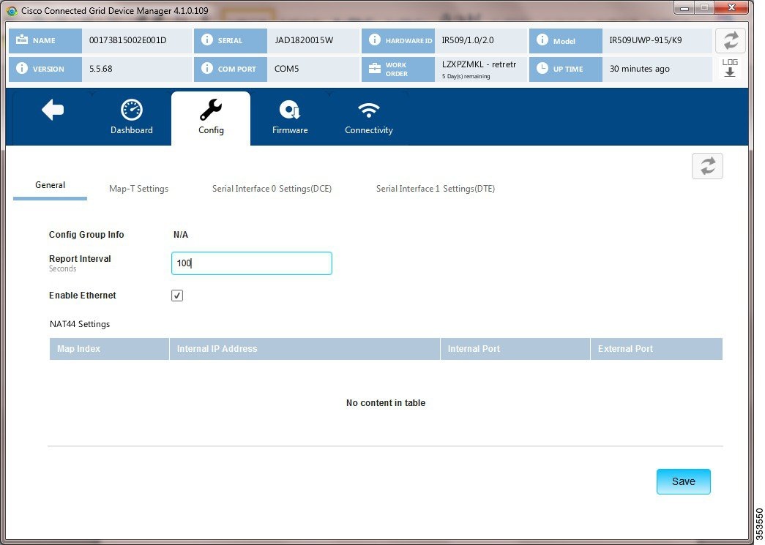
Task: Close the Device Manager window
Action: pyautogui.click(x=731, y=8)
